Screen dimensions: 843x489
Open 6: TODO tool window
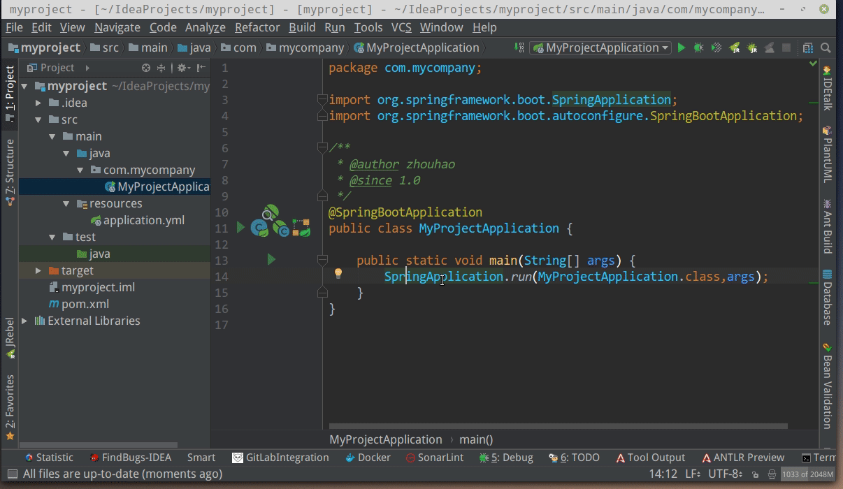coord(574,458)
